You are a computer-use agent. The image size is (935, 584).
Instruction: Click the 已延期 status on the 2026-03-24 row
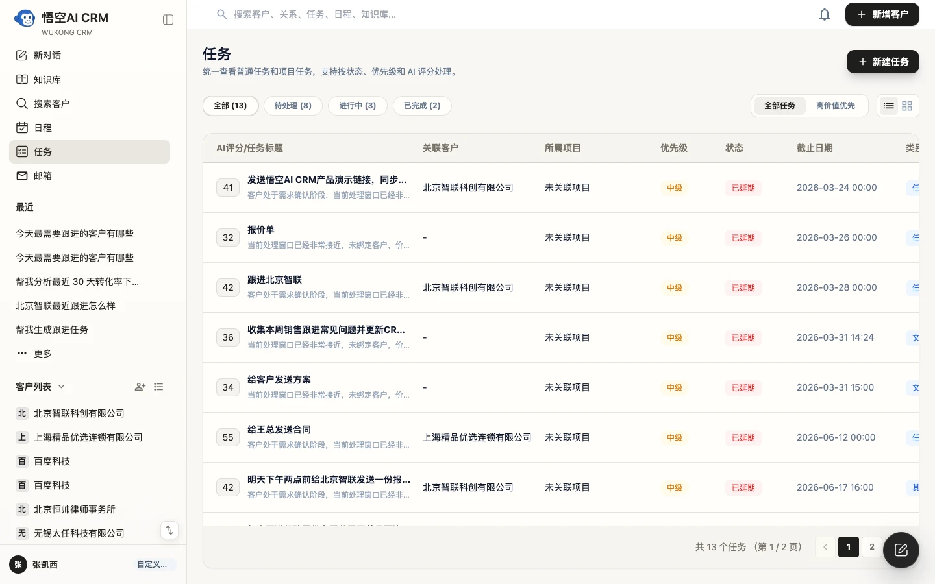pyautogui.click(x=743, y=188)
